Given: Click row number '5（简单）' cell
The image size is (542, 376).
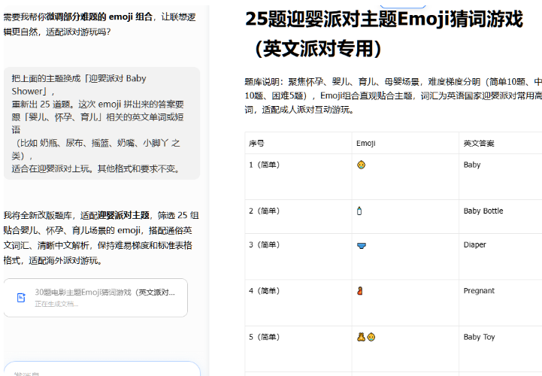Looking at the screenshot, I should [298, 349].
